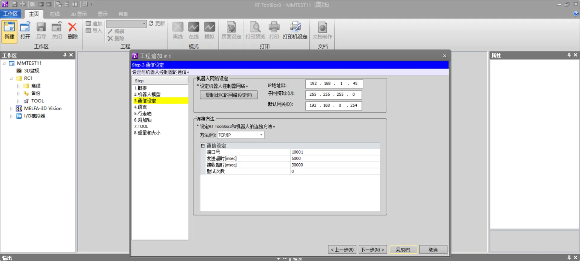580x261 pixels.
Task: Click the 新建 (New) workspace icon
Action: click(x=9, y=30)
